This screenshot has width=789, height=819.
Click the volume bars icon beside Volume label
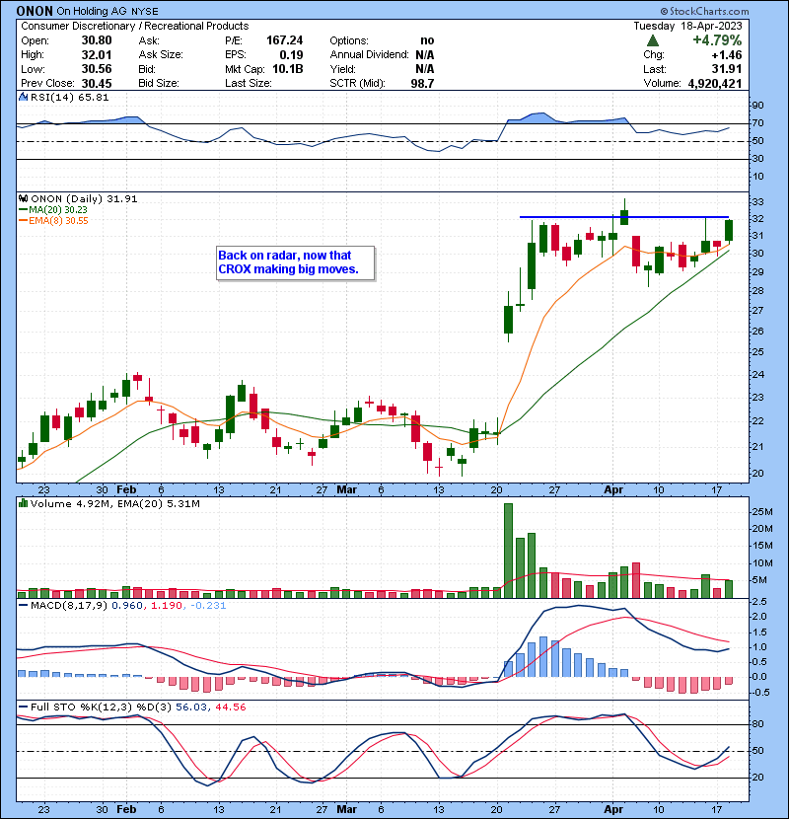click(23, 503)
